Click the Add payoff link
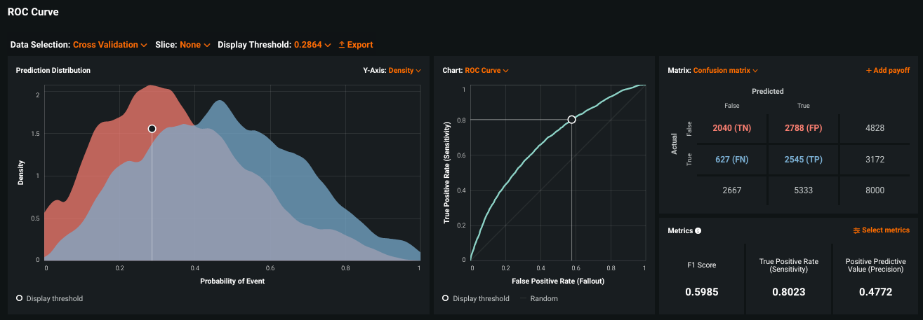Screen dimensions: 923x320 point(891,71)
